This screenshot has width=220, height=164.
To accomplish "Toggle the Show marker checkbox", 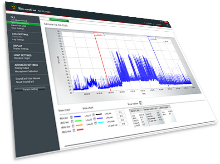I will pos(141,103).
